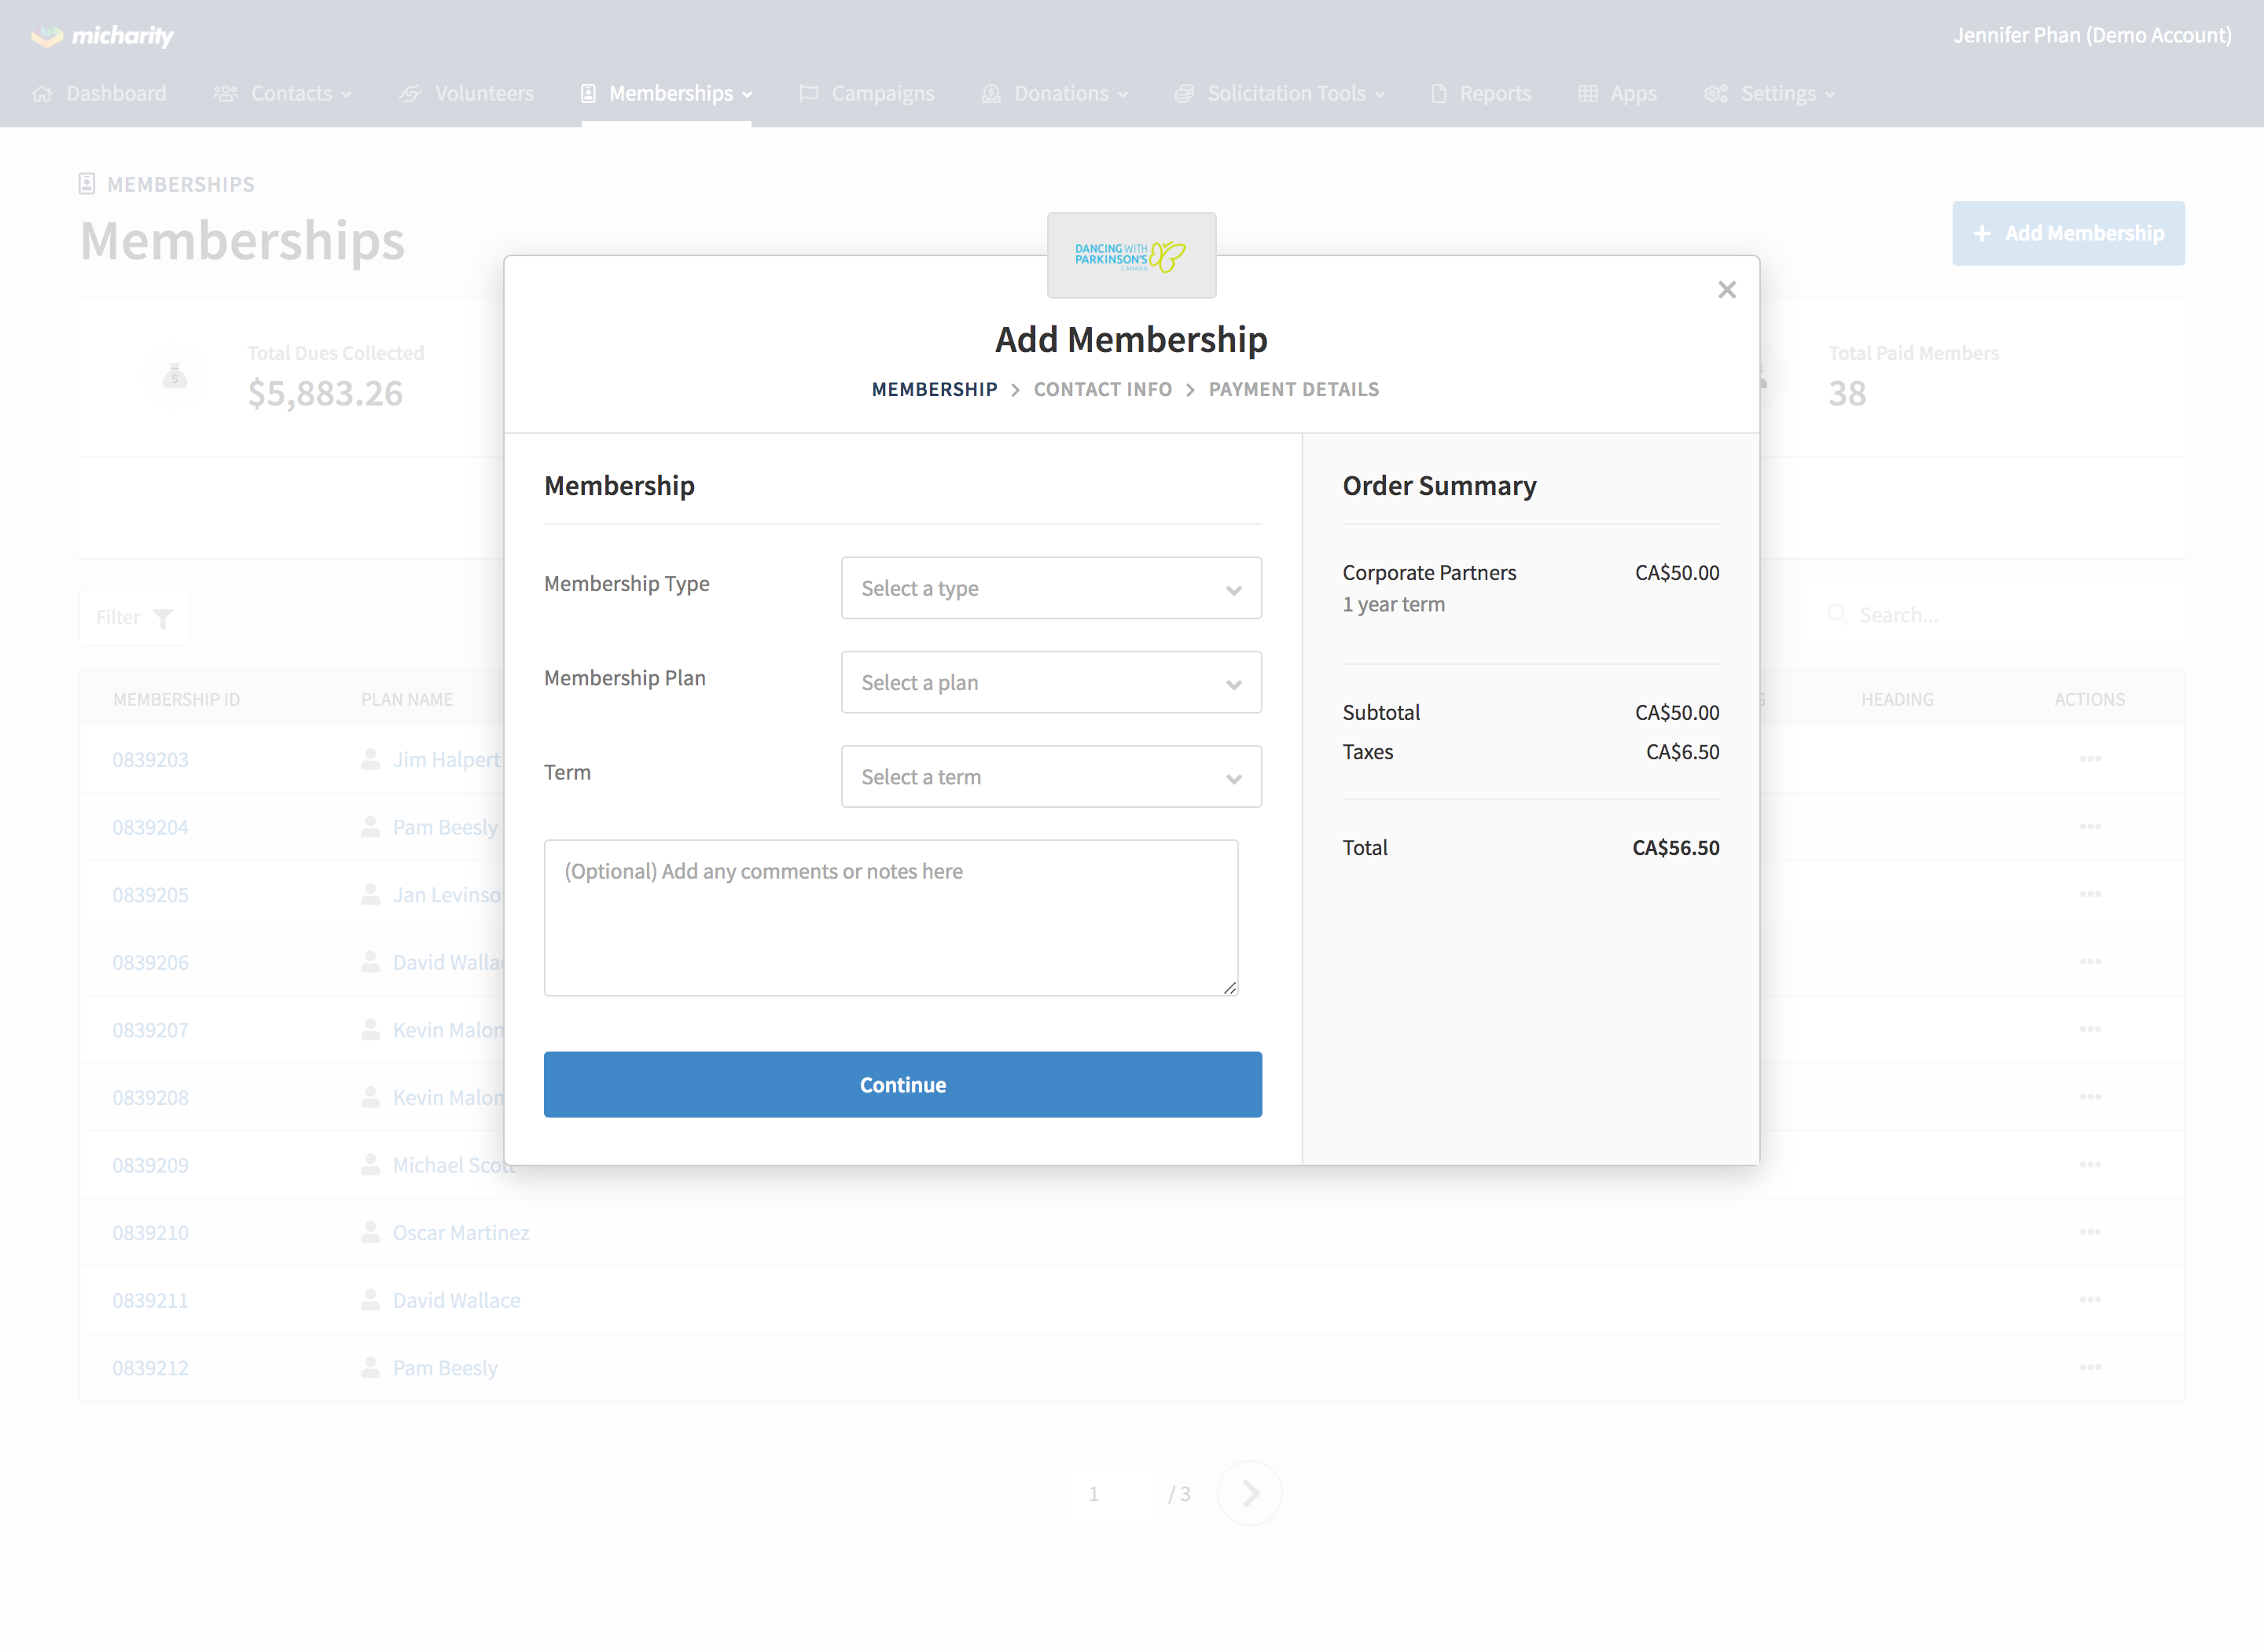
Task: Open the Campaigns page
Action: [x=866, y=94]
